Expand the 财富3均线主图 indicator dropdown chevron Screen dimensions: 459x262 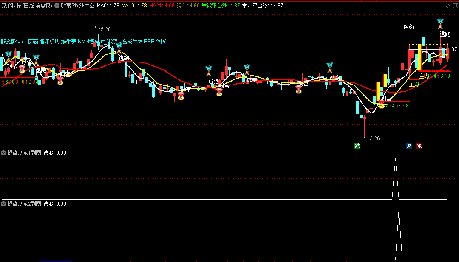57,6
